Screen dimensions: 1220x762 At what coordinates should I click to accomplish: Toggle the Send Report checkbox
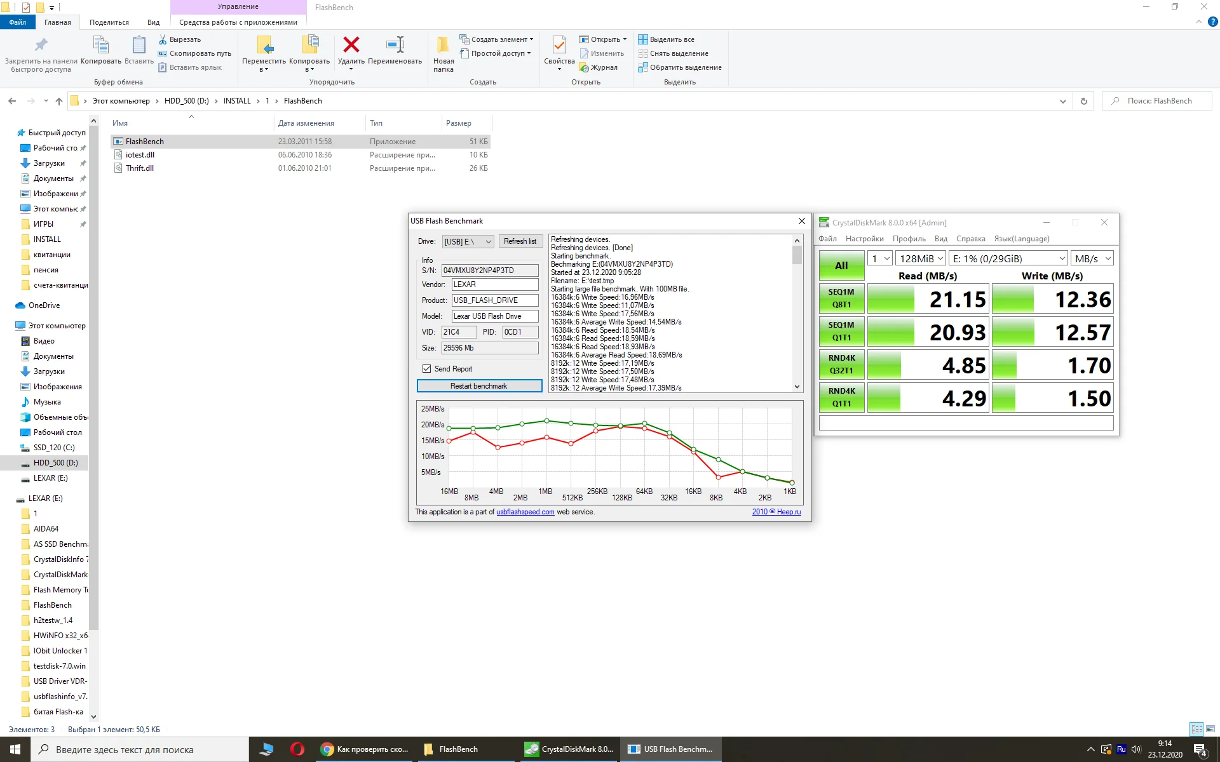[x=427, y=369]
